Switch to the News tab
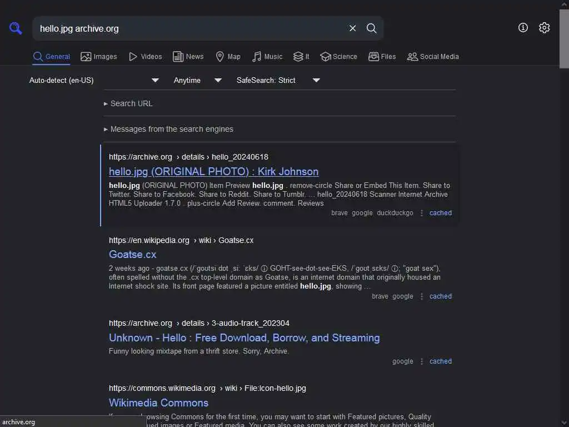This screenshot has width=569, height=427. (x=188, y=57)
